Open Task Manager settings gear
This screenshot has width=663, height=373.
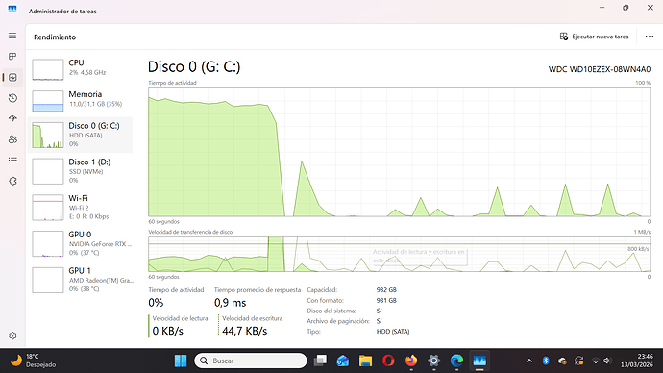12,336
